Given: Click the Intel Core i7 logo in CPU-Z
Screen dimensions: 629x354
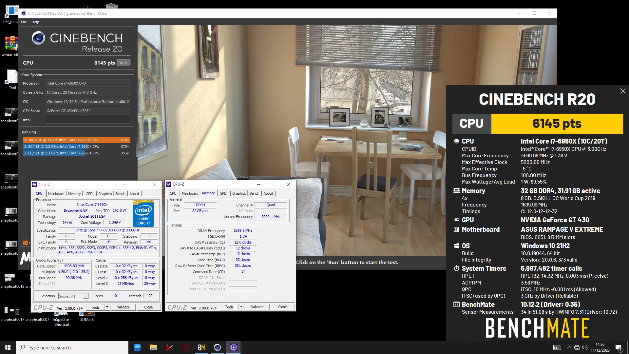Looking at the screenshot, I should click(x=143, y=213).
